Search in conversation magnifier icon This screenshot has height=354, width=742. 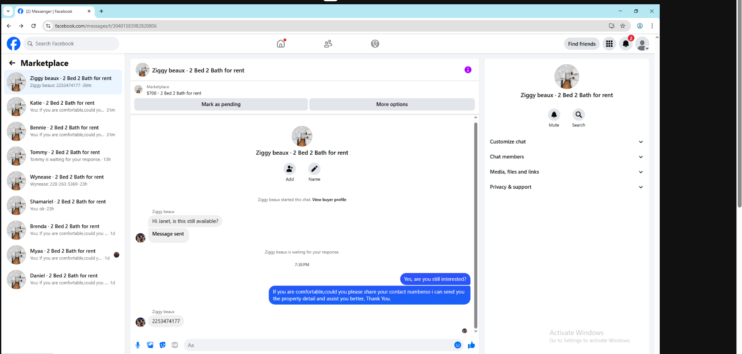(579, 115)
